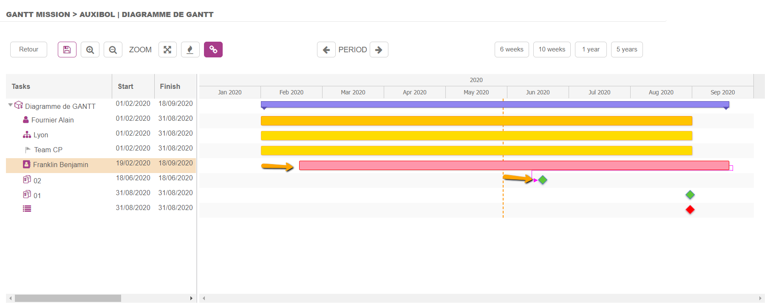Select the Franklin Benjamin task row
The width and height of the screenshot is (770, 304).
[x=61, y=165]
